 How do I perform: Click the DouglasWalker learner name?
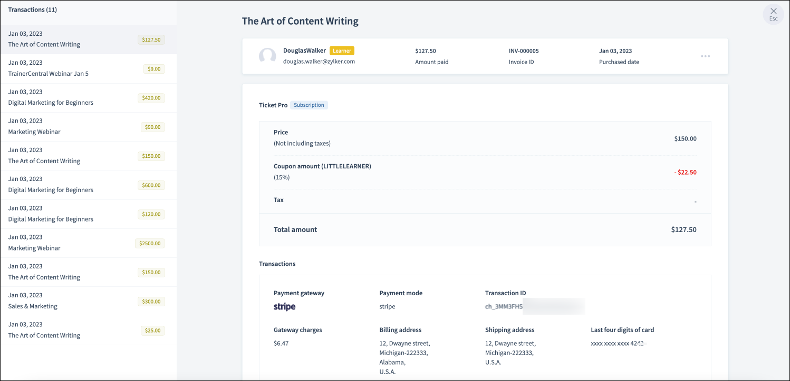coord(304,51)
